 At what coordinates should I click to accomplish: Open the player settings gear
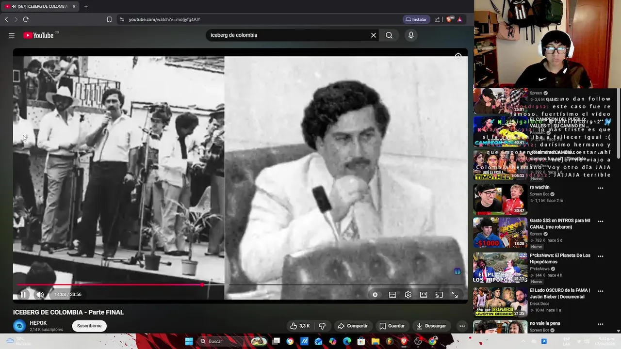click(x=408, y=294)
